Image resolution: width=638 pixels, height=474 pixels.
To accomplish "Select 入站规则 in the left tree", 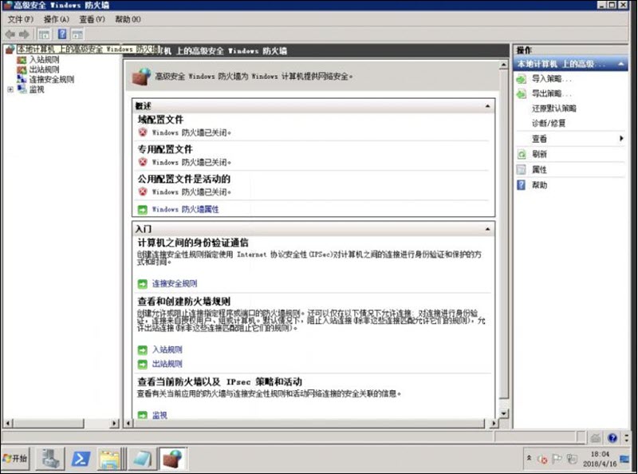I will (x=44, y=60).
